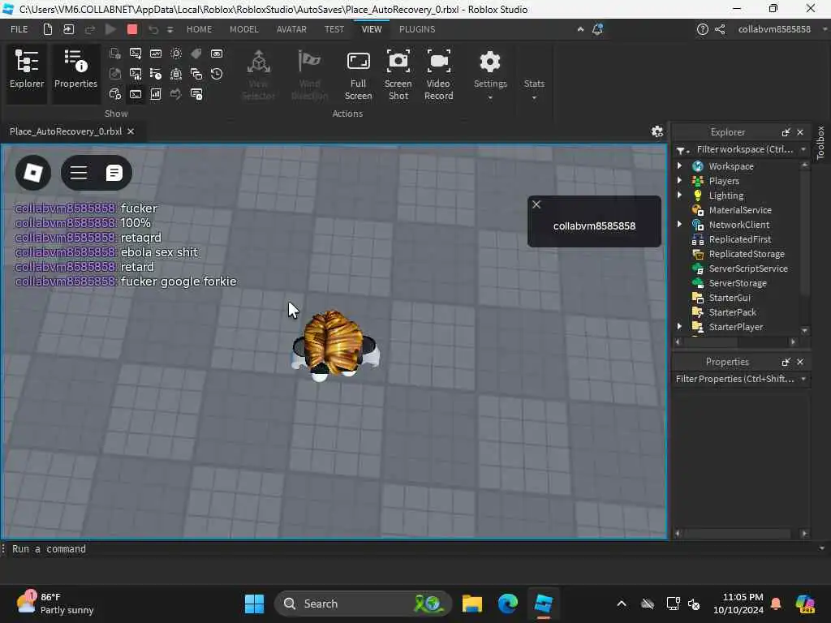Image resolution: width=831 pixels, height=623 pixels.
Task: Click the collabvm8585858 account name in title bar
Action: point(774,29)
